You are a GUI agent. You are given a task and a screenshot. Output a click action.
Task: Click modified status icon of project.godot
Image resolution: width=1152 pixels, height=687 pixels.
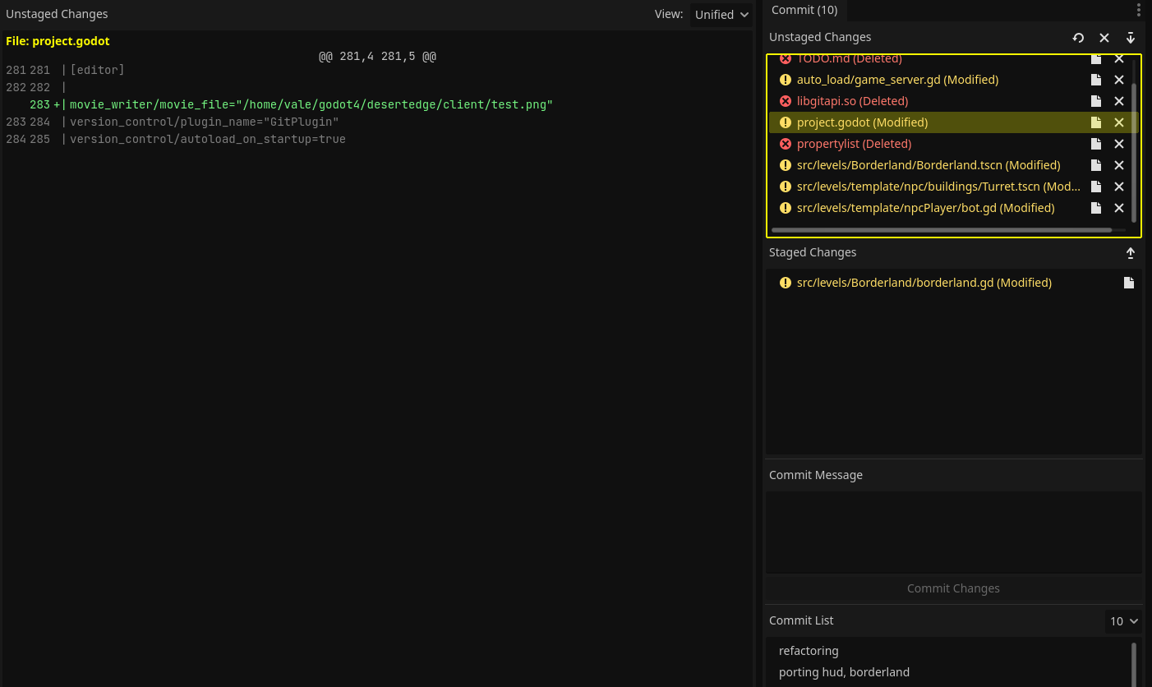point(786,122)
